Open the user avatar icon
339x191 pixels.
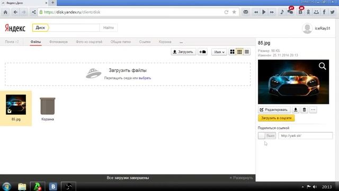pos(307,28)
